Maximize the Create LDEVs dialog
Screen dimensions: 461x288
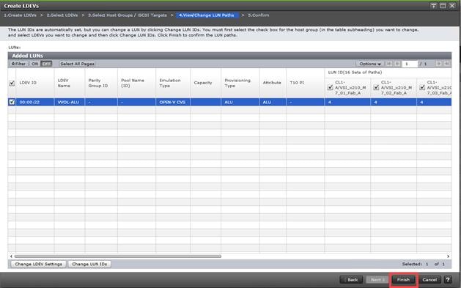443,6
